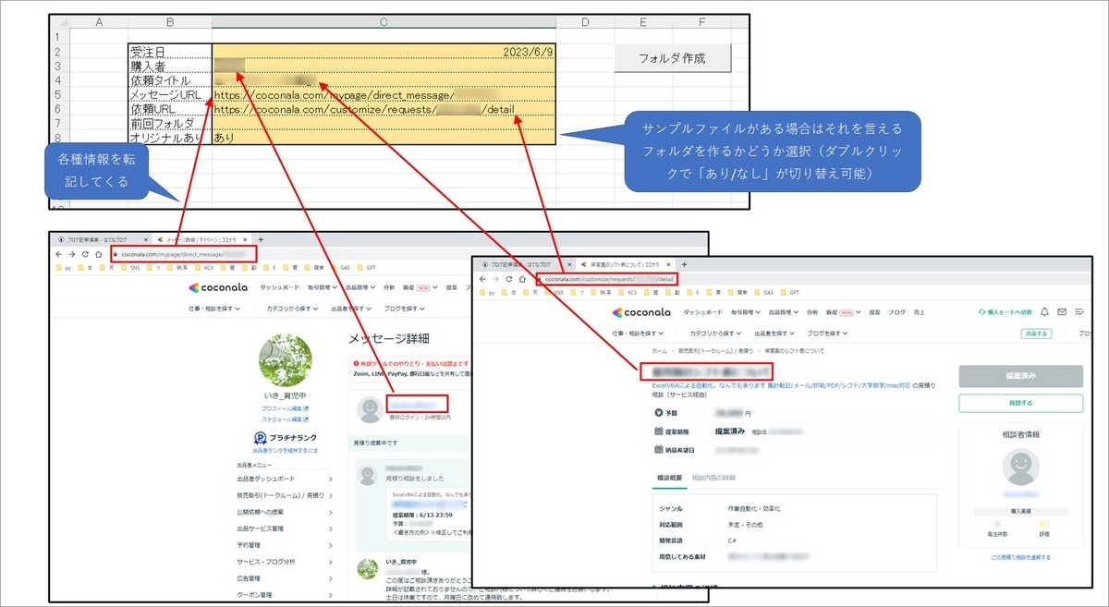Click スケジュール編集 link
Screen dimensions: 1109x607
285,418
